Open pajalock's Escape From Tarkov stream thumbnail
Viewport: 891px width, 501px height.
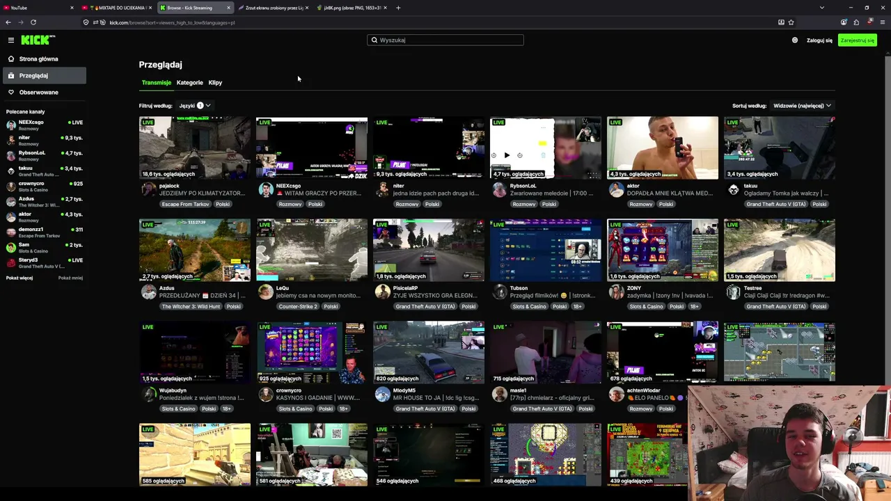pyautogui.click(x=195, y=148)
